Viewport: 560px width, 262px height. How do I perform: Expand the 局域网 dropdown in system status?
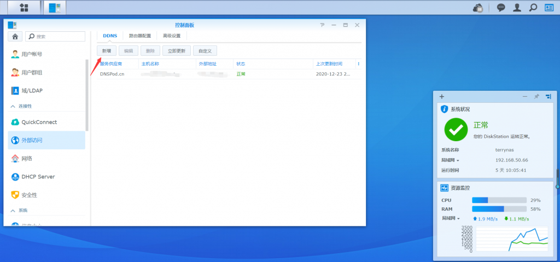[451, 160]
